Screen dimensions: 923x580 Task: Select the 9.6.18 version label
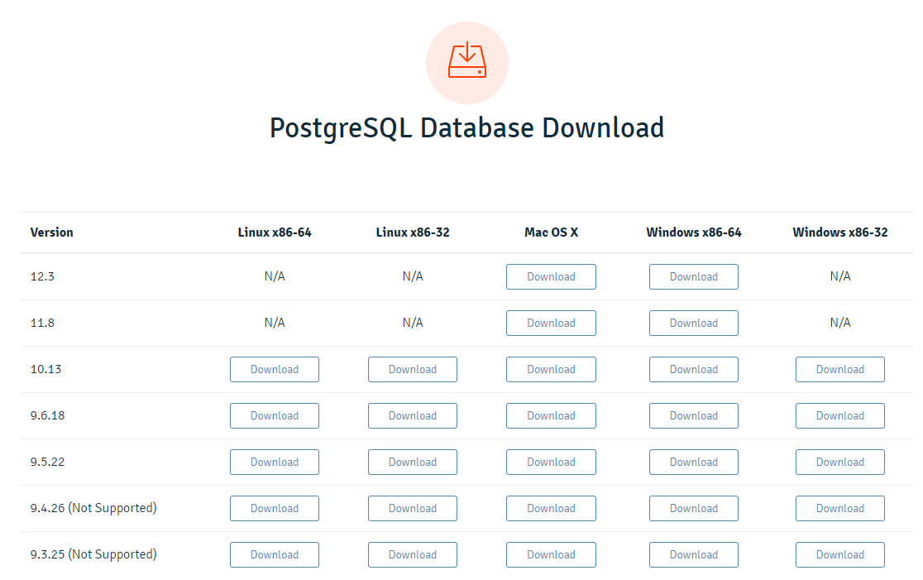point(48,415)
